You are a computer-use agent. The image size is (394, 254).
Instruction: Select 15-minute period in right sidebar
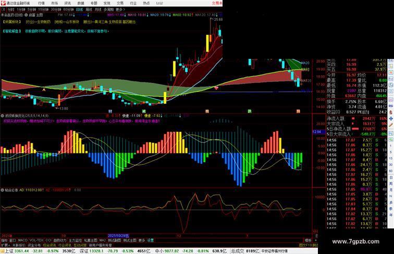coord(391,159)
